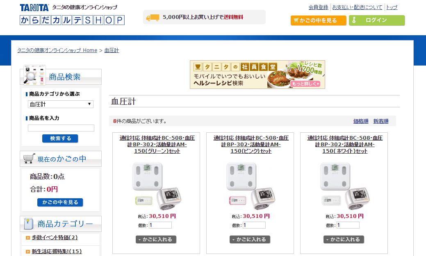The height and width of the screenshot is (256, 426).
Task: Click orange arrow icon next to 新生活応援特集
Action: tap(28, 251)
